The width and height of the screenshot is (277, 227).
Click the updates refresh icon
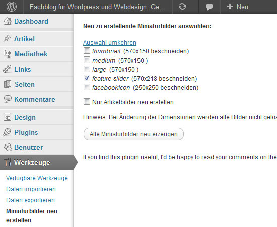pyautogui.click(x=182, y=7)
